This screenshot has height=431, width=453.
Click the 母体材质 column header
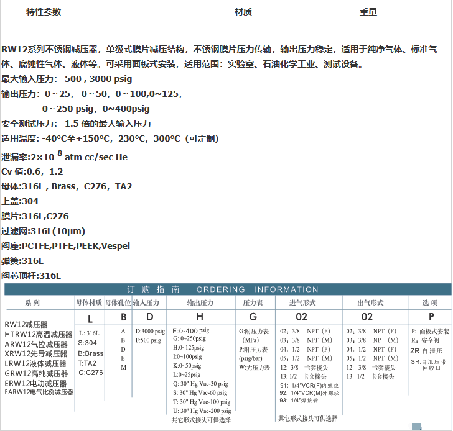coord(89,302)
